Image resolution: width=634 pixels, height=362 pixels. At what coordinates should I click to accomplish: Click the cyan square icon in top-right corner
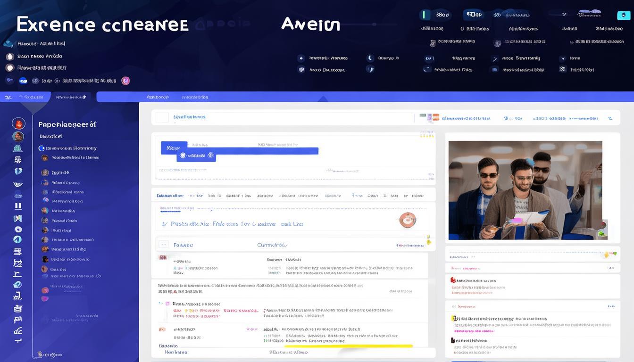click(x=624, y=16)
